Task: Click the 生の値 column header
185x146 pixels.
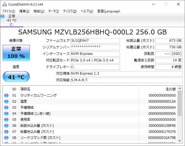Action: [x=158, y=89]
